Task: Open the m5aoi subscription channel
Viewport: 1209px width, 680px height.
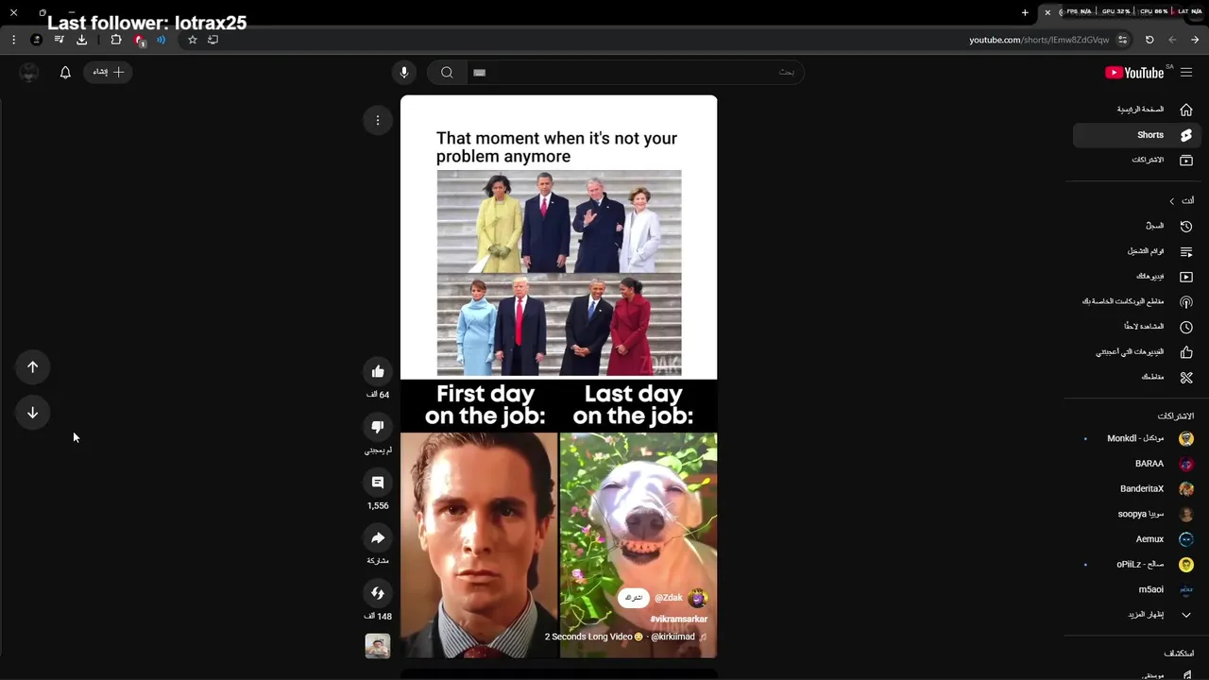Action: pos(1137,589)
